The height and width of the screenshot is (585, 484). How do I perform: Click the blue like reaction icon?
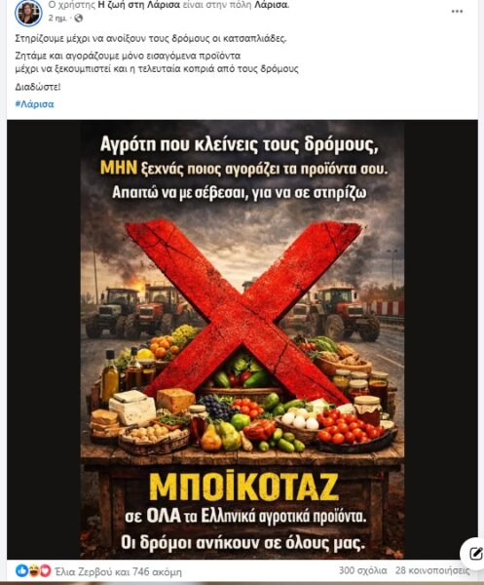pos(21,570)
